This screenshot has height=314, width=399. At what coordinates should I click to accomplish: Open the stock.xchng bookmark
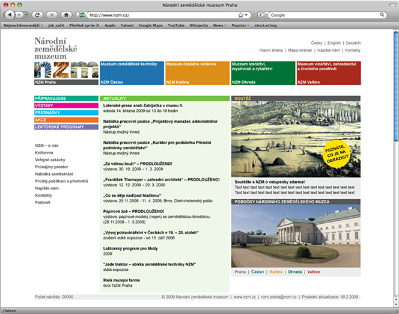coord(266,25)
